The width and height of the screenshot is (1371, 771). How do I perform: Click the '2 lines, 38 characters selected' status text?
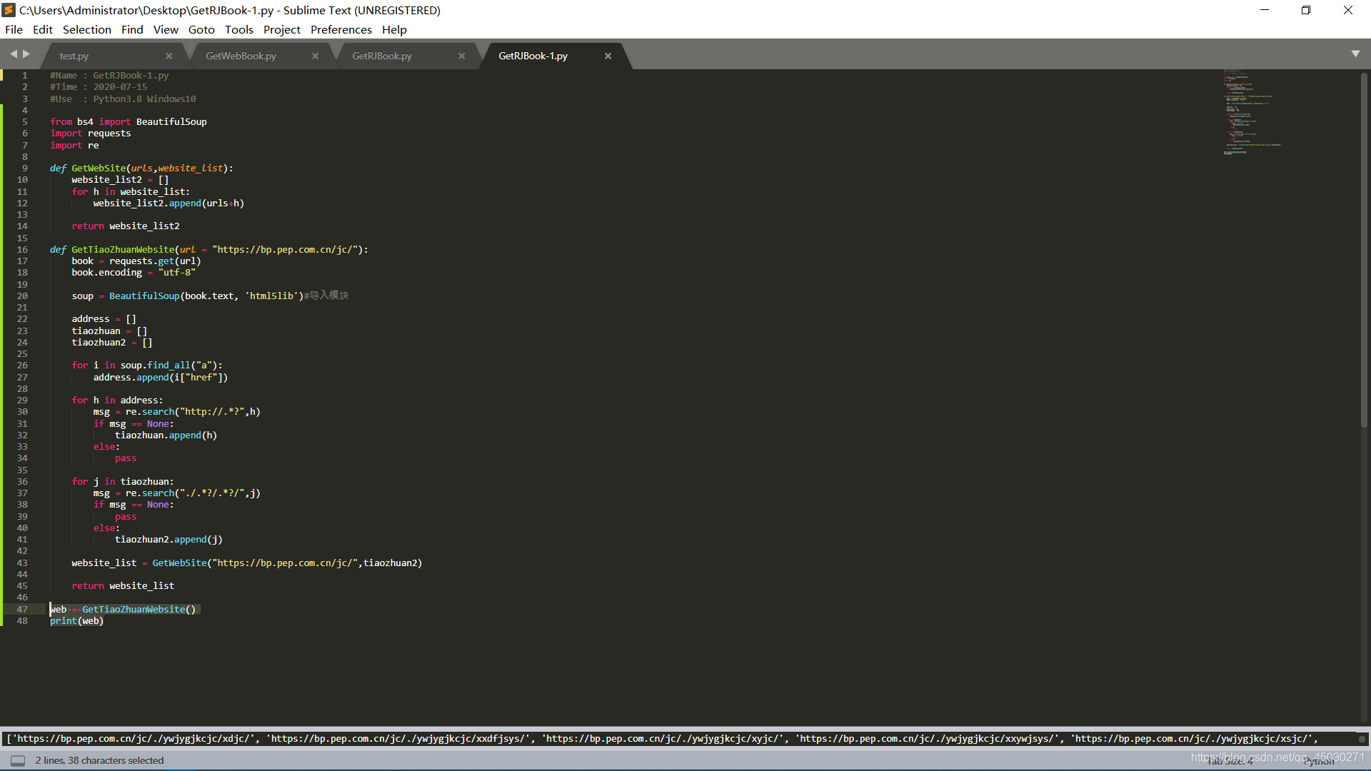coord(99,760)
